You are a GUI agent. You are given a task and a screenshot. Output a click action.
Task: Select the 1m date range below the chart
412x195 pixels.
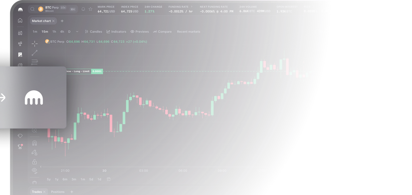coord(83,179)
